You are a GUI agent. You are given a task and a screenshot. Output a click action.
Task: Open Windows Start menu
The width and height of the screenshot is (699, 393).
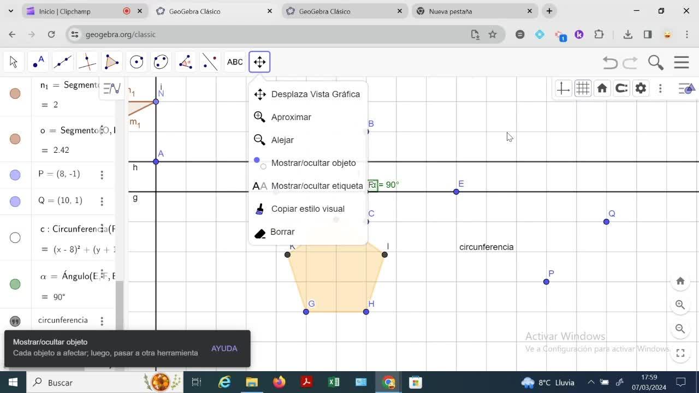click(x=13, y=383)
